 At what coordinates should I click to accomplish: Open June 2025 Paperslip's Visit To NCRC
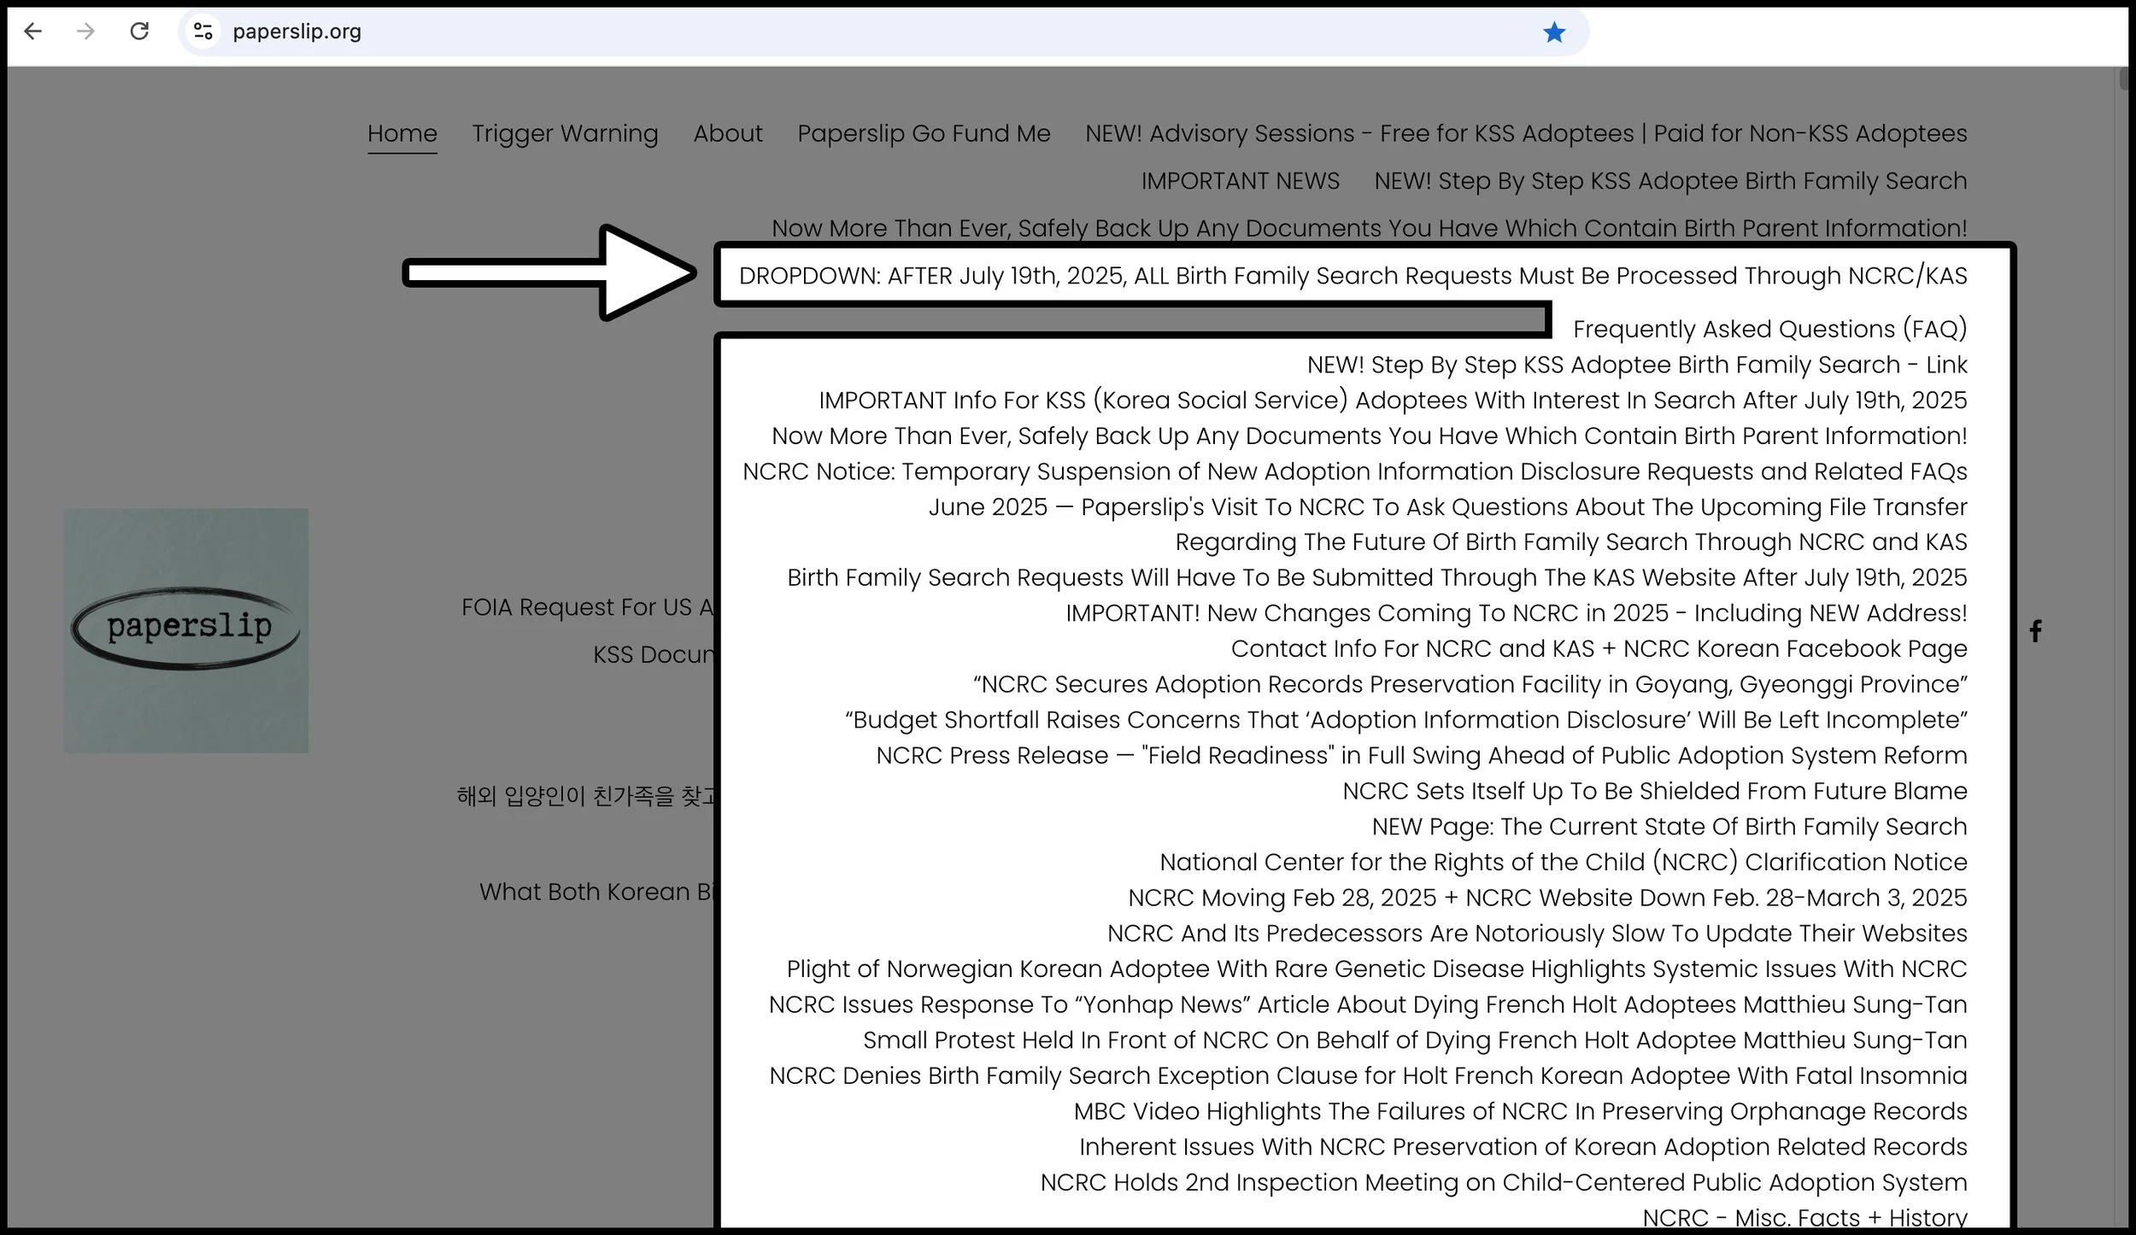pyautogui.click(x=1448, y=506)
